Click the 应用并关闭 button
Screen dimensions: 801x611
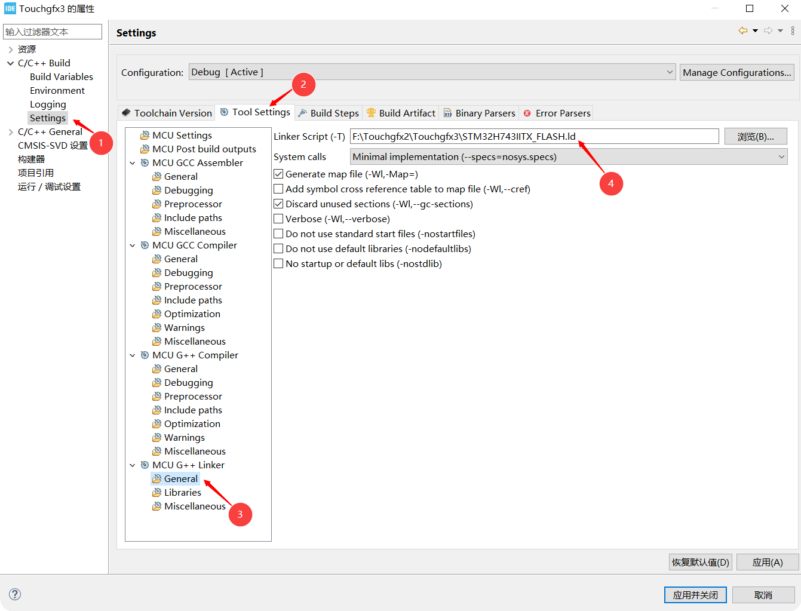tap(695, 594)
